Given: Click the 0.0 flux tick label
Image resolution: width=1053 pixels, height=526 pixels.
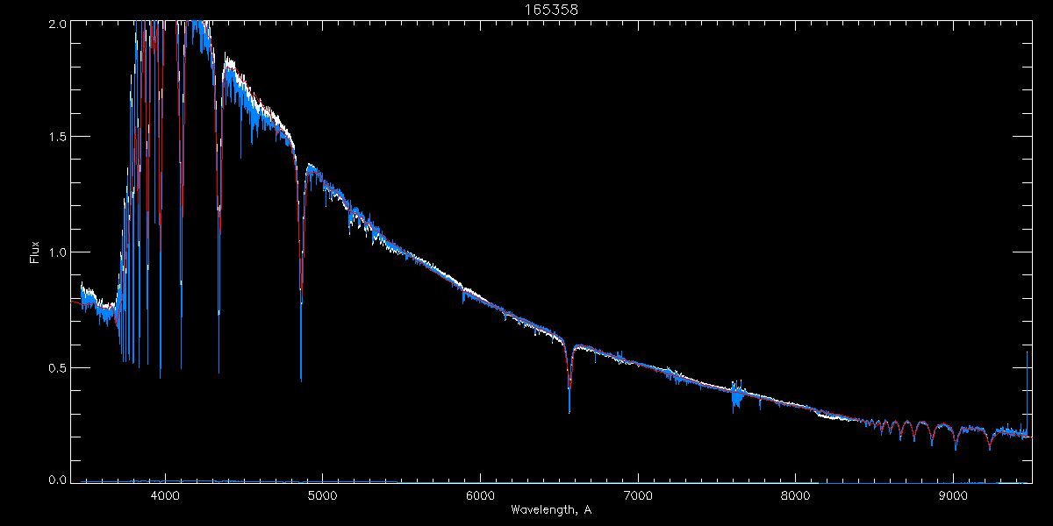Looking at the screenshot, I should 56,480.
